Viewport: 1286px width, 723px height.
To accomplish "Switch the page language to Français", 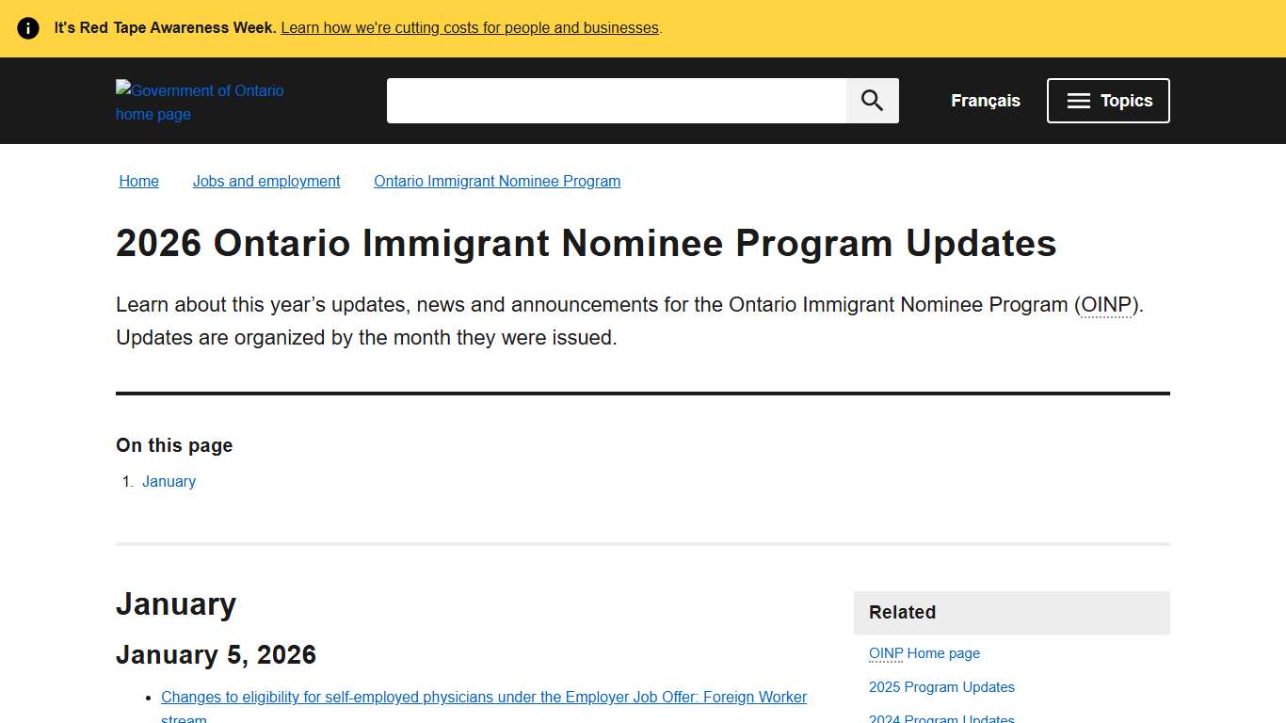I will click(985, 100).
